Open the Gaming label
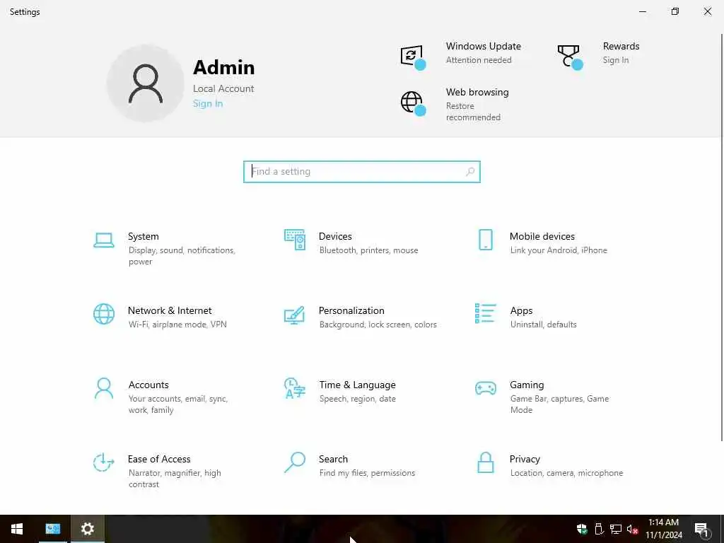Viewport: 724px width, 543px height. click(x=527, y=385)
